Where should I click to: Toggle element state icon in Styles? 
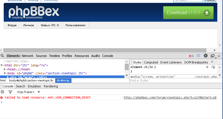point(213,67)
